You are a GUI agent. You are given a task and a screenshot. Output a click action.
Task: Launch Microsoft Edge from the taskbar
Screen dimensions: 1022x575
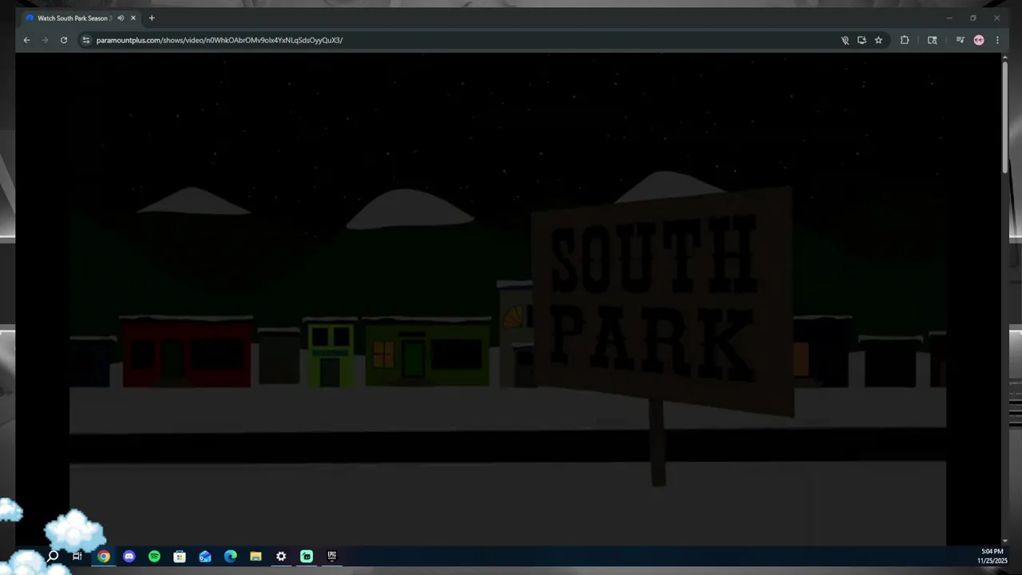click(231, 556)
